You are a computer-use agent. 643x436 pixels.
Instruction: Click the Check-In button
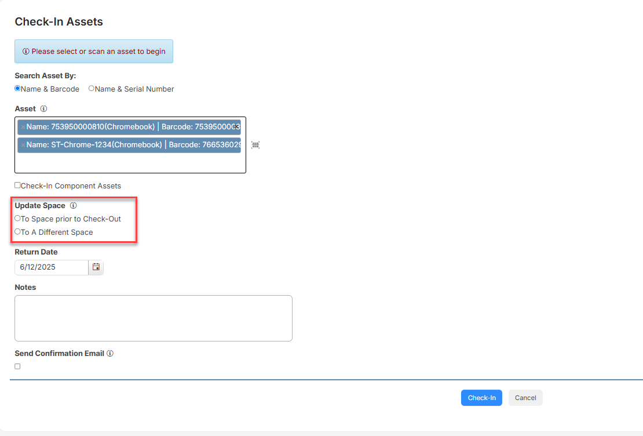click(481, 398)
